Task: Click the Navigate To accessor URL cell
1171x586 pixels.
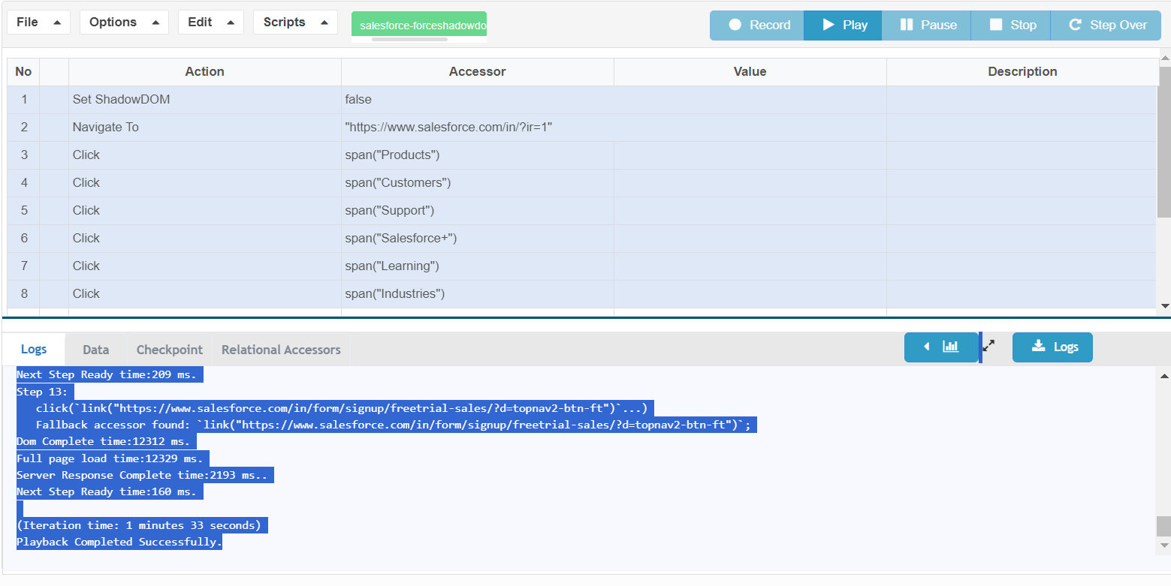Action: tap(448, 128)
